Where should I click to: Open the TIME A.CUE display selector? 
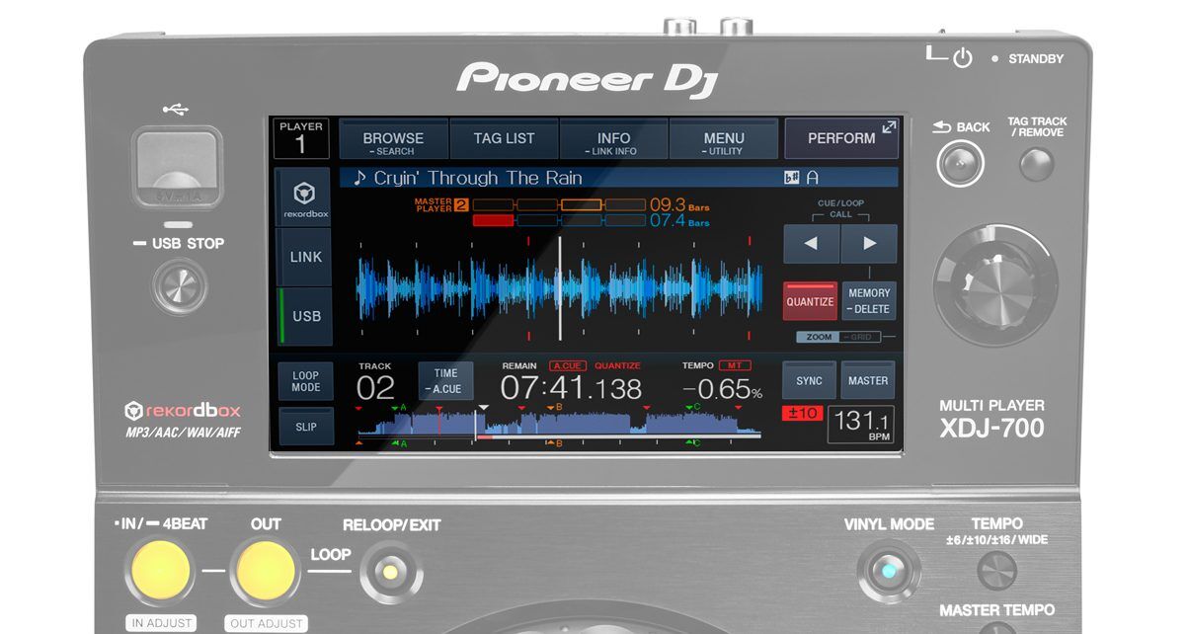445,379
